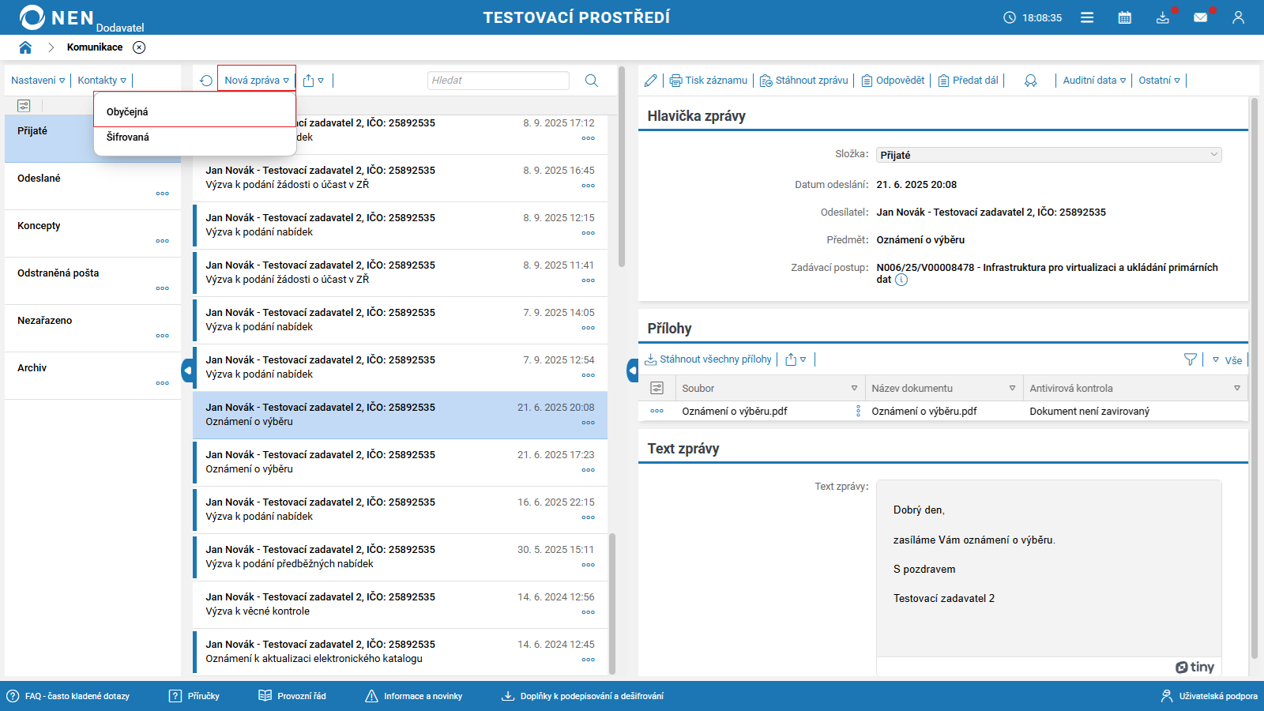Expand the Ostatní dropdown
Screen dimensions: 1264x711
point(1159,81)
